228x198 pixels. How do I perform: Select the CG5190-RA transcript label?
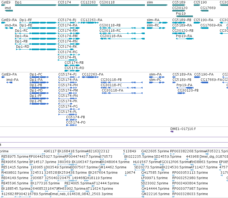pyautogui.click(x=203, y=20)
